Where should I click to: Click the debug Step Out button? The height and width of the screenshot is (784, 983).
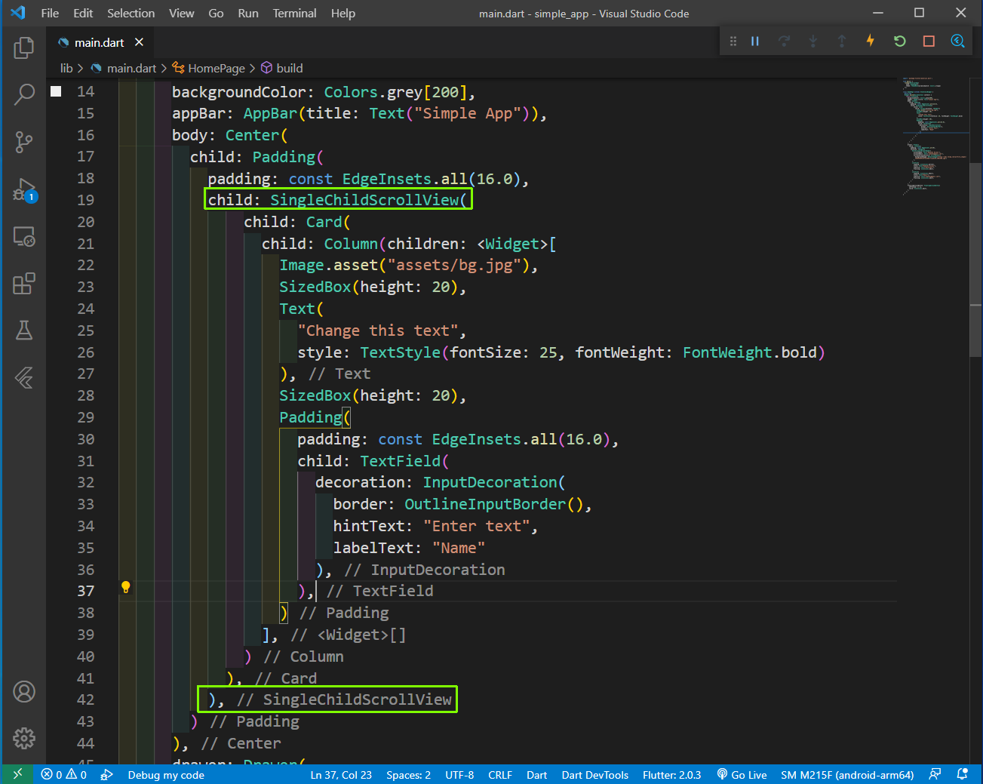click(x=842, y=42)
